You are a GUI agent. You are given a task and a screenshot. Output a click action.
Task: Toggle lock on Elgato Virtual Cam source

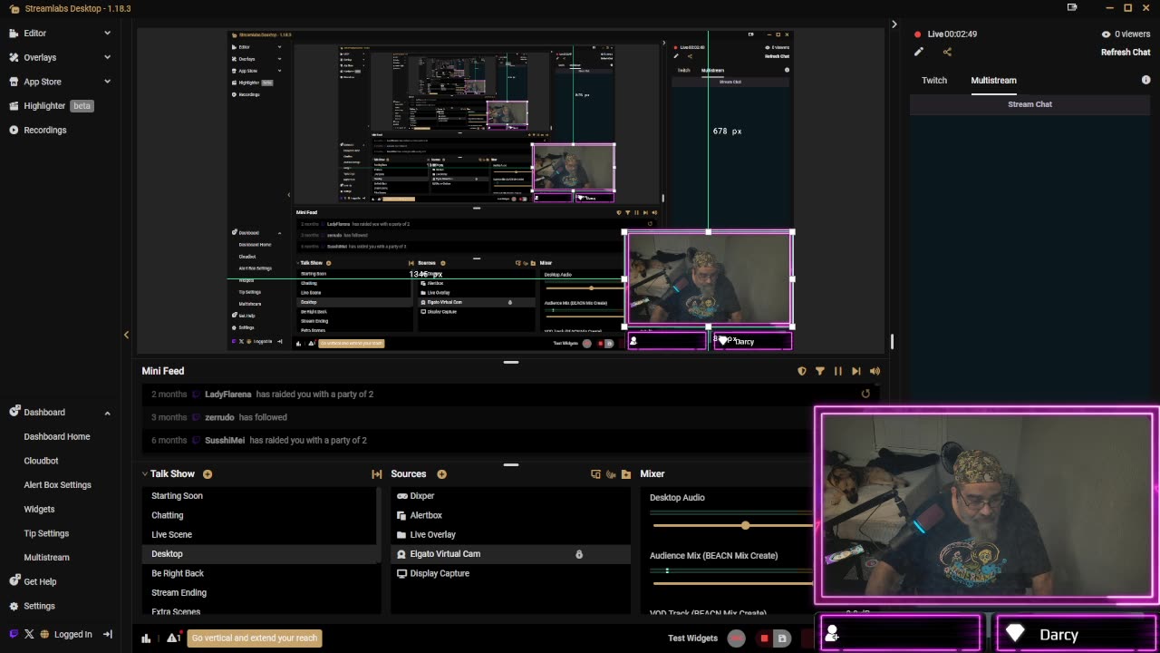579,554
